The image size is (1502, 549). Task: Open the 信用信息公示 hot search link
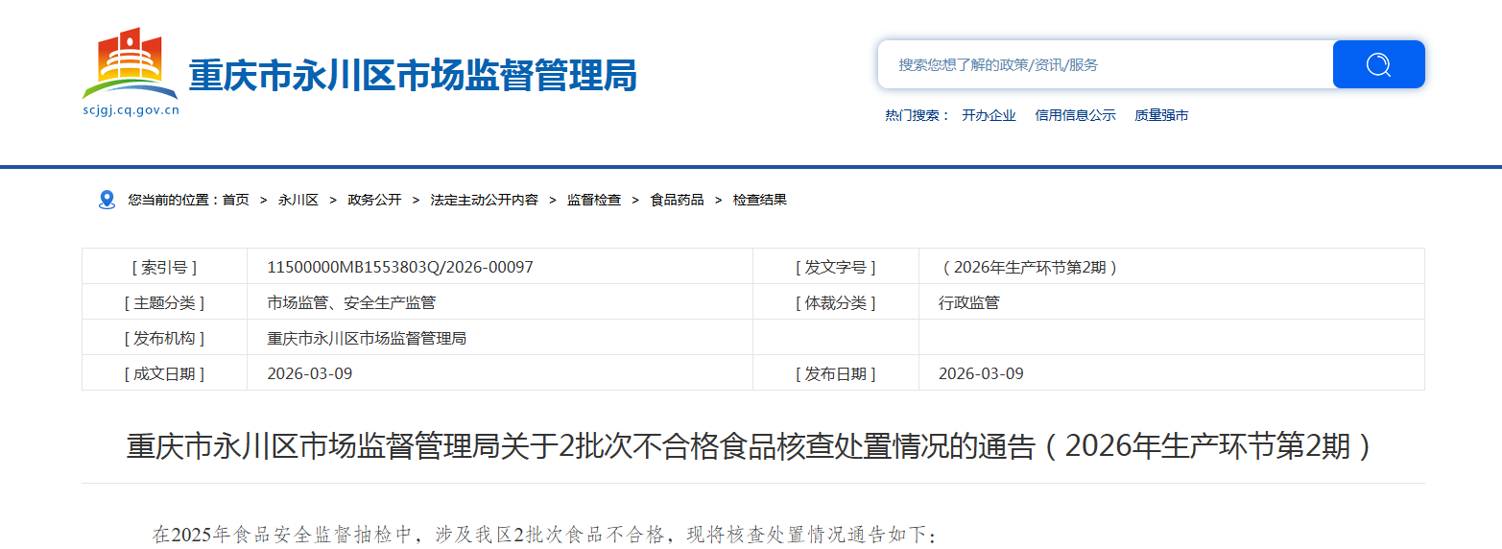(x=1075, y=115)
